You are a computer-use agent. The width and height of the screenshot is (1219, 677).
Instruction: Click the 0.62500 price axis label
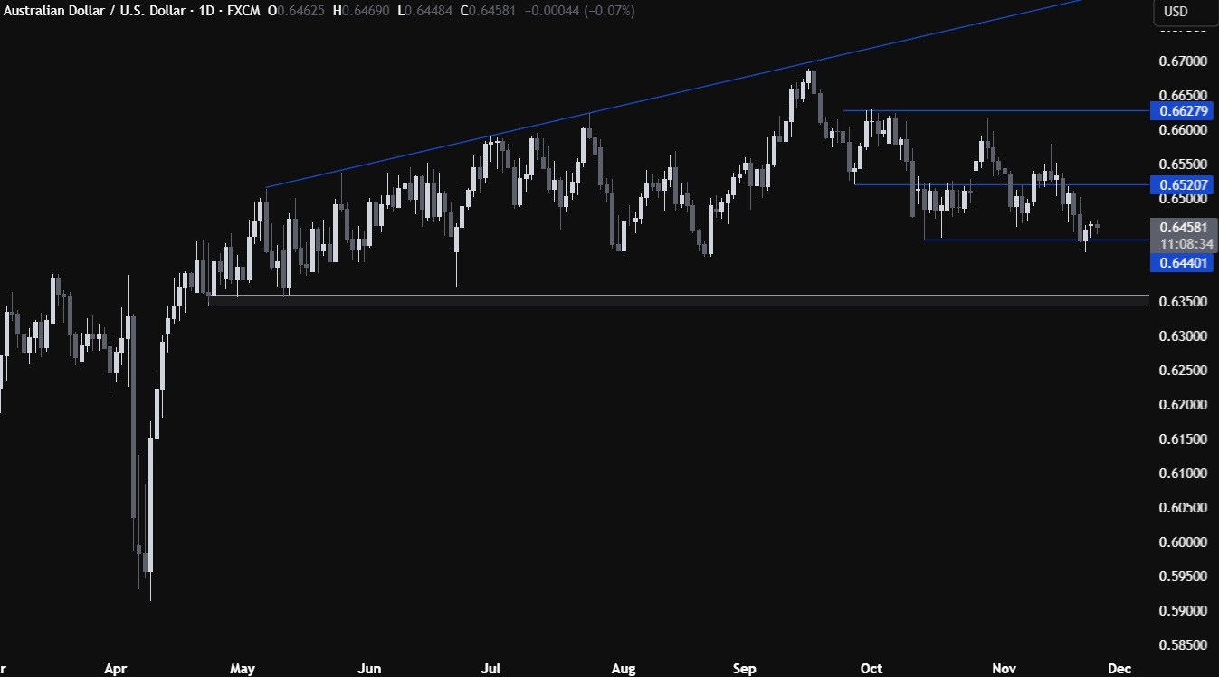click(1183, 371)
